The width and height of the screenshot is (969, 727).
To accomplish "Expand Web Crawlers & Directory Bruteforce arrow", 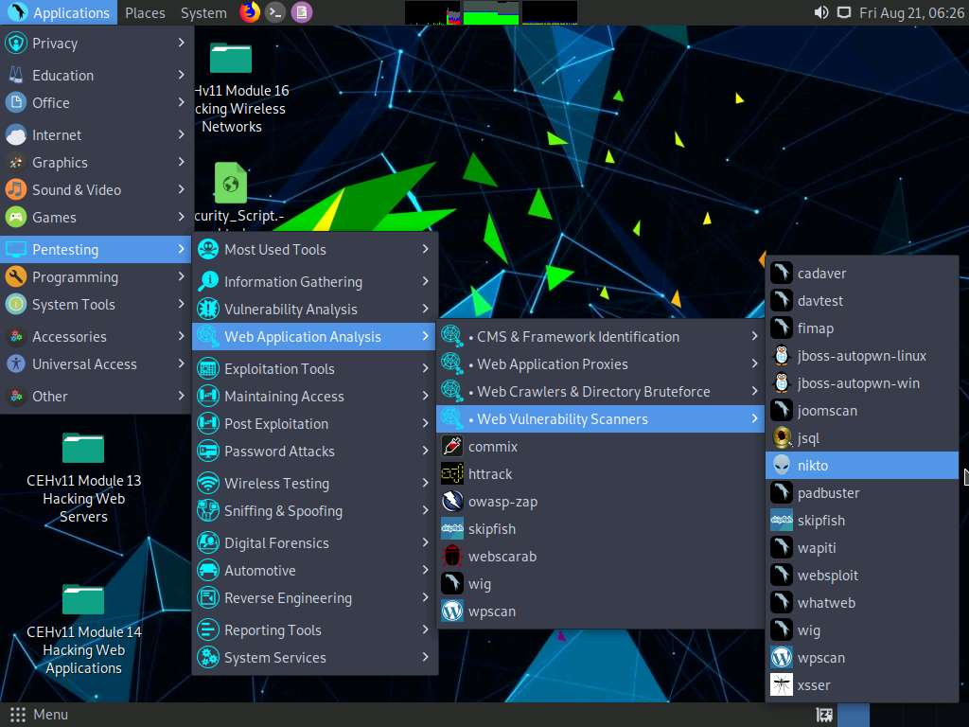I will [754, 391].
